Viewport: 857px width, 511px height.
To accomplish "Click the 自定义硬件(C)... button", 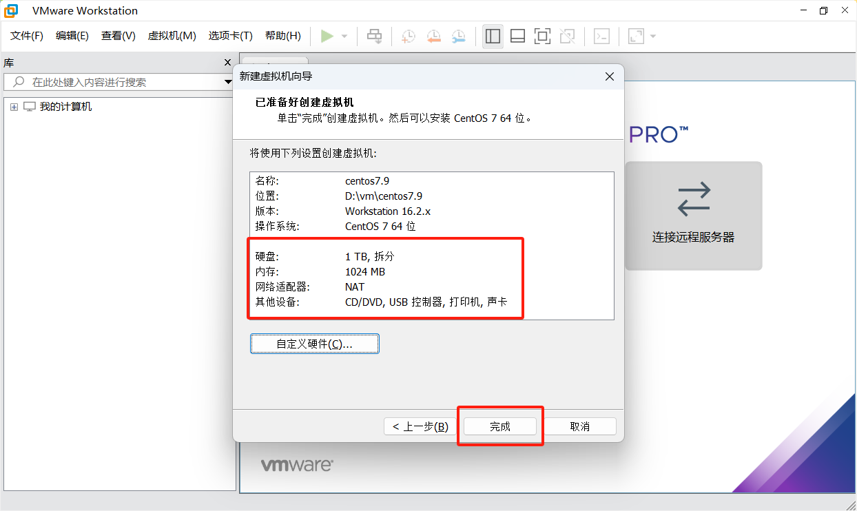I will point(315,344).
